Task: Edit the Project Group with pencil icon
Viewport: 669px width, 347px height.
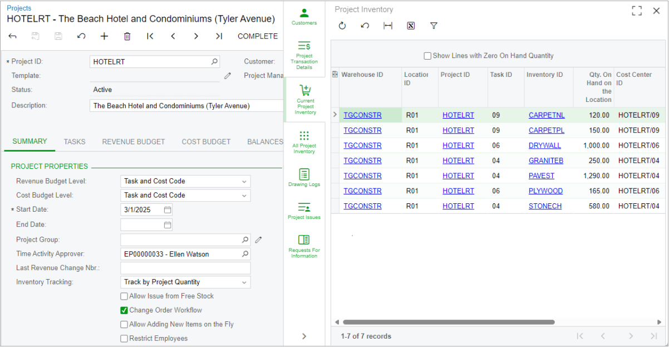Action: tap(258, 240)
